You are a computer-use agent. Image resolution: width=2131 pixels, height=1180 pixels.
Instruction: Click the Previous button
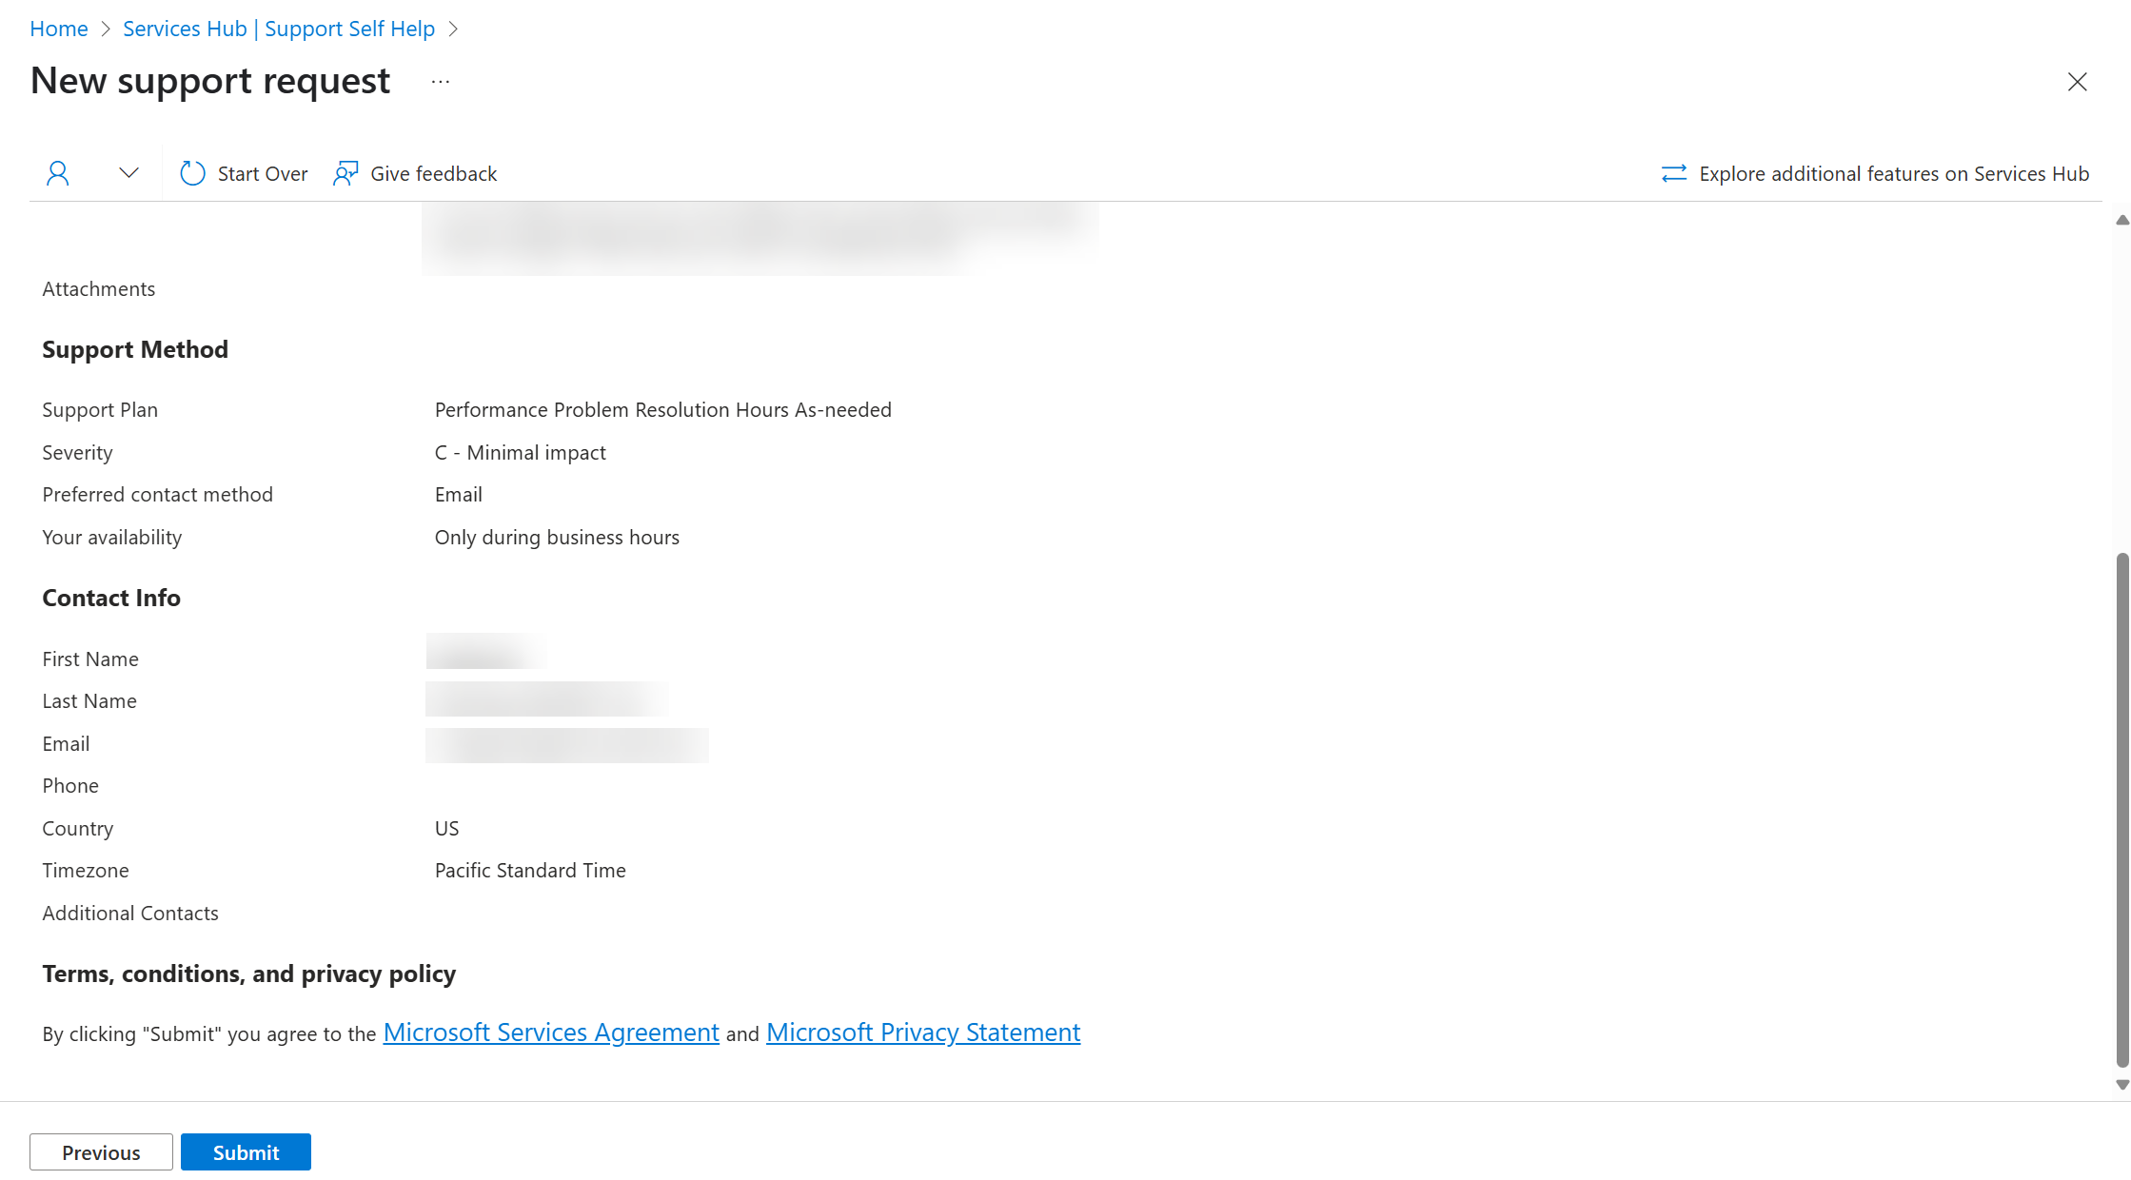click(102, 1152)
